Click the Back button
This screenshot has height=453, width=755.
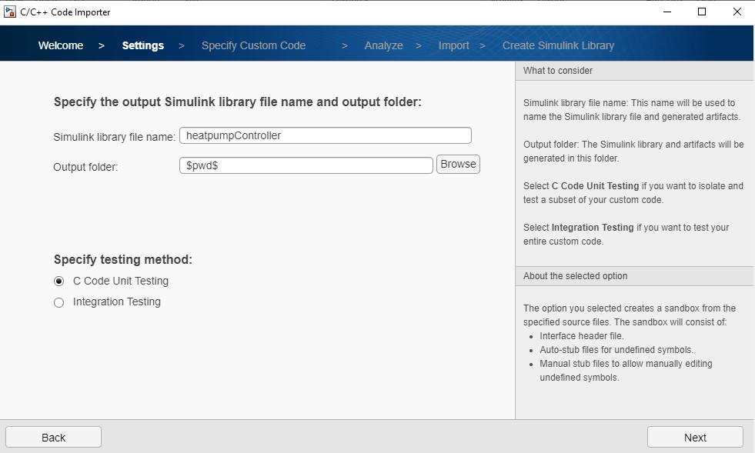point(53,437)
